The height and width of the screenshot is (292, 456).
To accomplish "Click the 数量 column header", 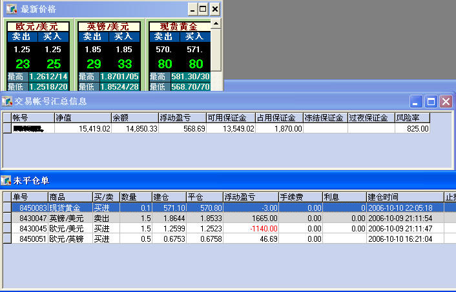I will [x=136, y=197].
